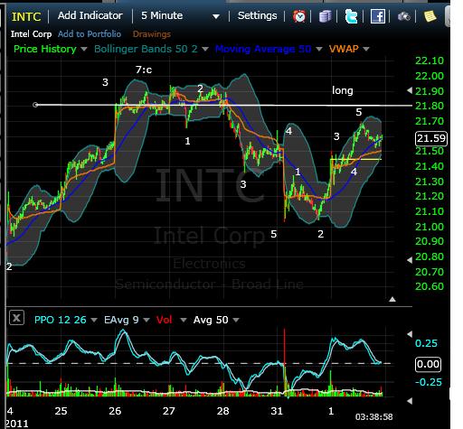Image resolution: width=463 pixels, height=429 pixels.
Task: Click current price label 21.59
Action: (431, 138)
